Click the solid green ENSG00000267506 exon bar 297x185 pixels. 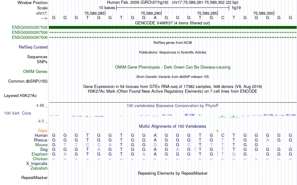click(173, 28)
